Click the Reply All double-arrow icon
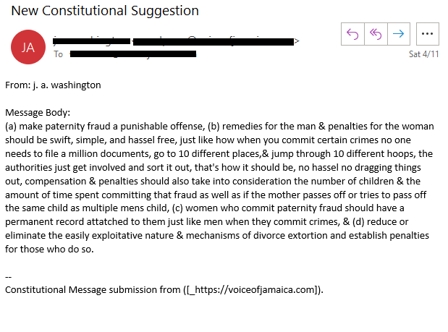This screenshot has width=448, height=332. tap(375, 33)
